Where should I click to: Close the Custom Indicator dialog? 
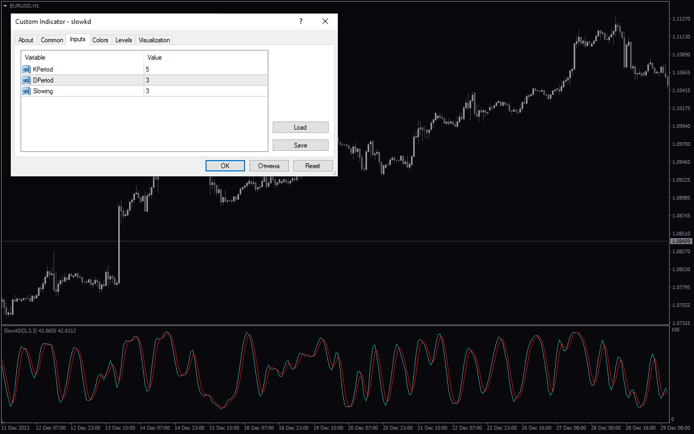(325, 21)
